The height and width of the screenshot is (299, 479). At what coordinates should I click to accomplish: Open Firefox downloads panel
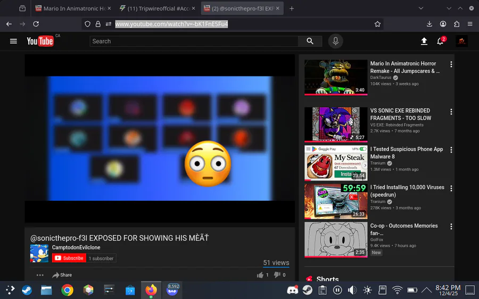(429, 24)
